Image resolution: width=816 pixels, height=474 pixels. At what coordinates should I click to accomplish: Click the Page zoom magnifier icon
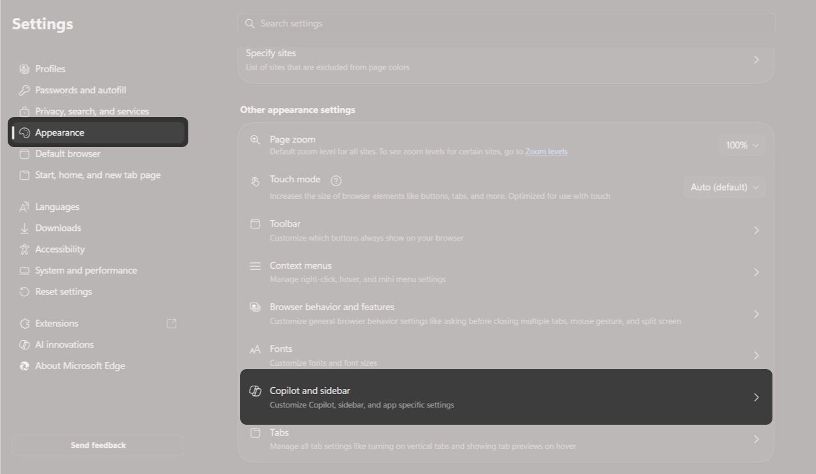255,139
